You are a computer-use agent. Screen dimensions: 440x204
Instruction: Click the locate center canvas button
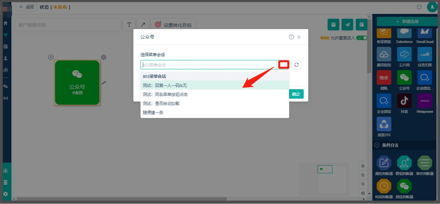point(363,166)
